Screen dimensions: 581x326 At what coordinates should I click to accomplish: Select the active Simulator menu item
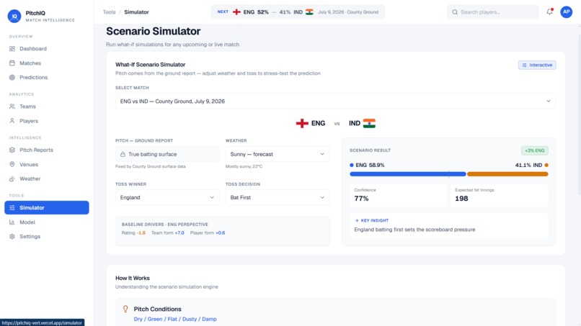click(47, 207)
